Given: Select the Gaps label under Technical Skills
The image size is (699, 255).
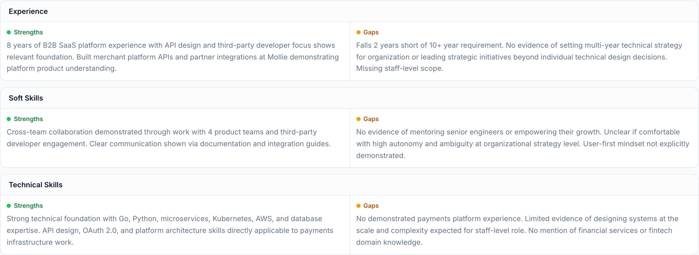Looking at the screenshot, I should click(371, 206).
